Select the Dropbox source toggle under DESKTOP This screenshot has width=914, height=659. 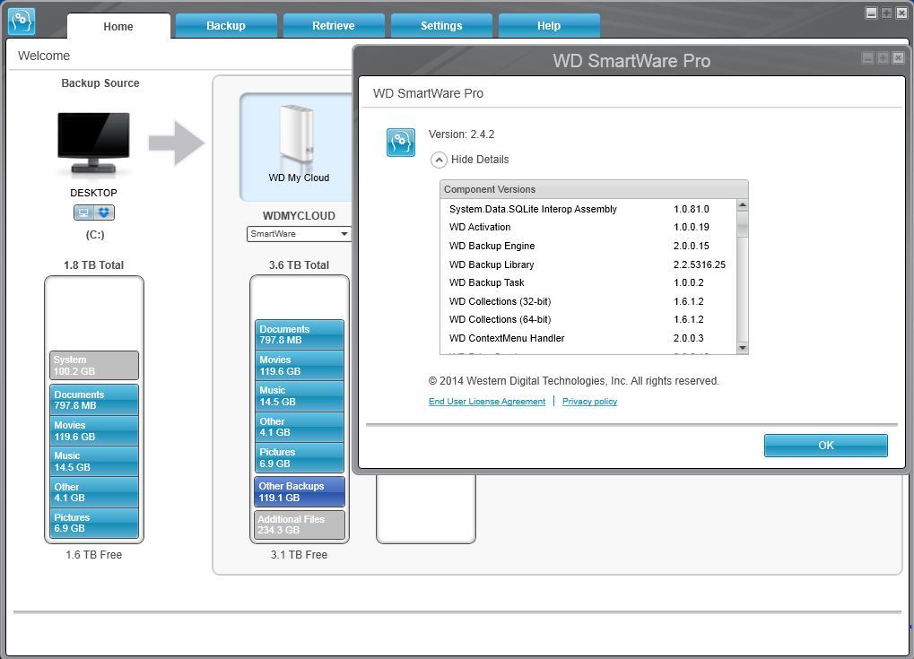(x=104, y=212)
